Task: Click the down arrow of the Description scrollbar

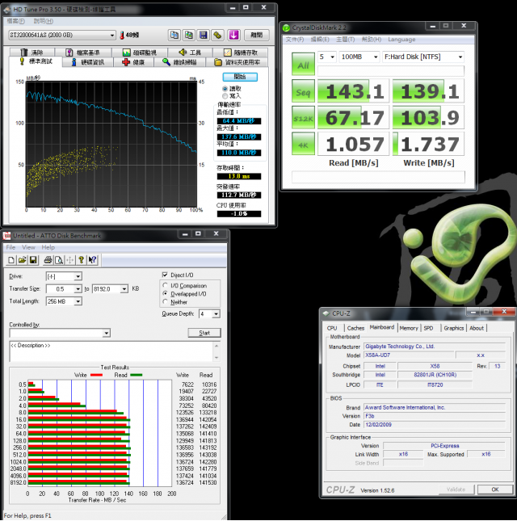Action: [216, 358]
